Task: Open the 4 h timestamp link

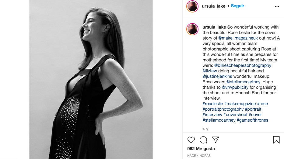Action: coord(205,129)
